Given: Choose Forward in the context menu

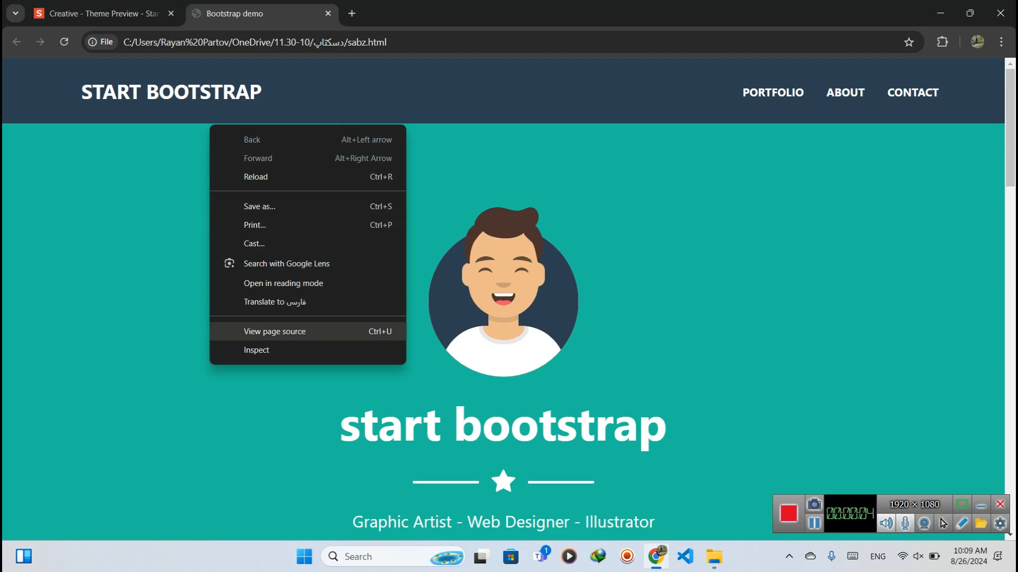Looking at the screenshot, I should point(308,158).
